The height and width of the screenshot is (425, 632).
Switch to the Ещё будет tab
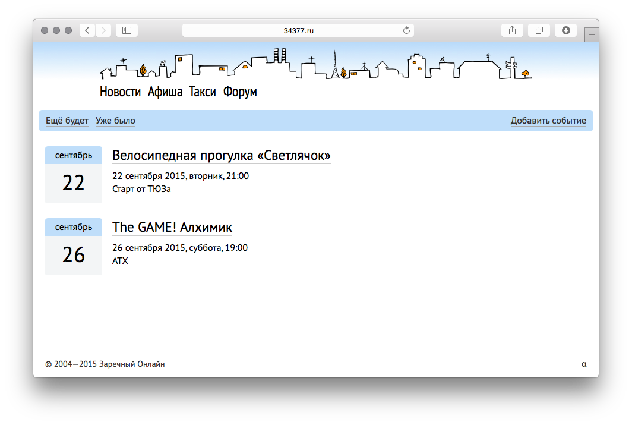click(67, 121)
